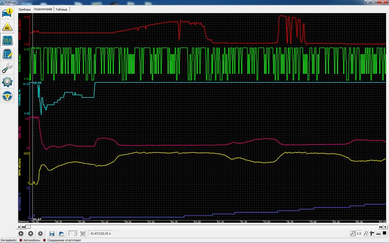Select the Осциллограф tab
Image resolution: width=389 pixels, height=243 pixels.
pyautogui.click(x=43, y=9)
